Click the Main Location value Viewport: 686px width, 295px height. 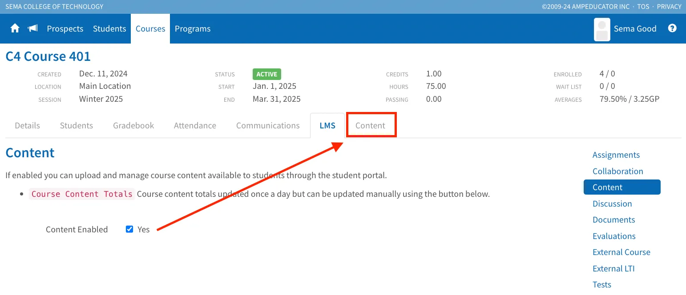click(x=105, y=86)
